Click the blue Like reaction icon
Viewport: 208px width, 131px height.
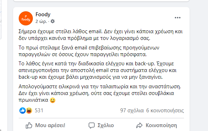tap(23, 111)
